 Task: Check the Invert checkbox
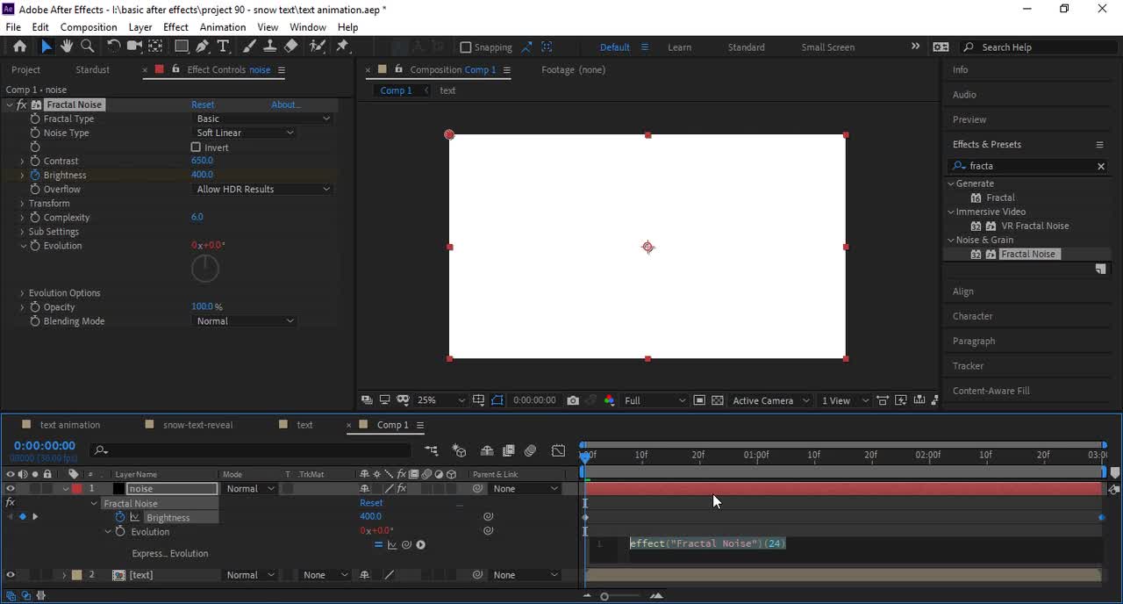196,147
